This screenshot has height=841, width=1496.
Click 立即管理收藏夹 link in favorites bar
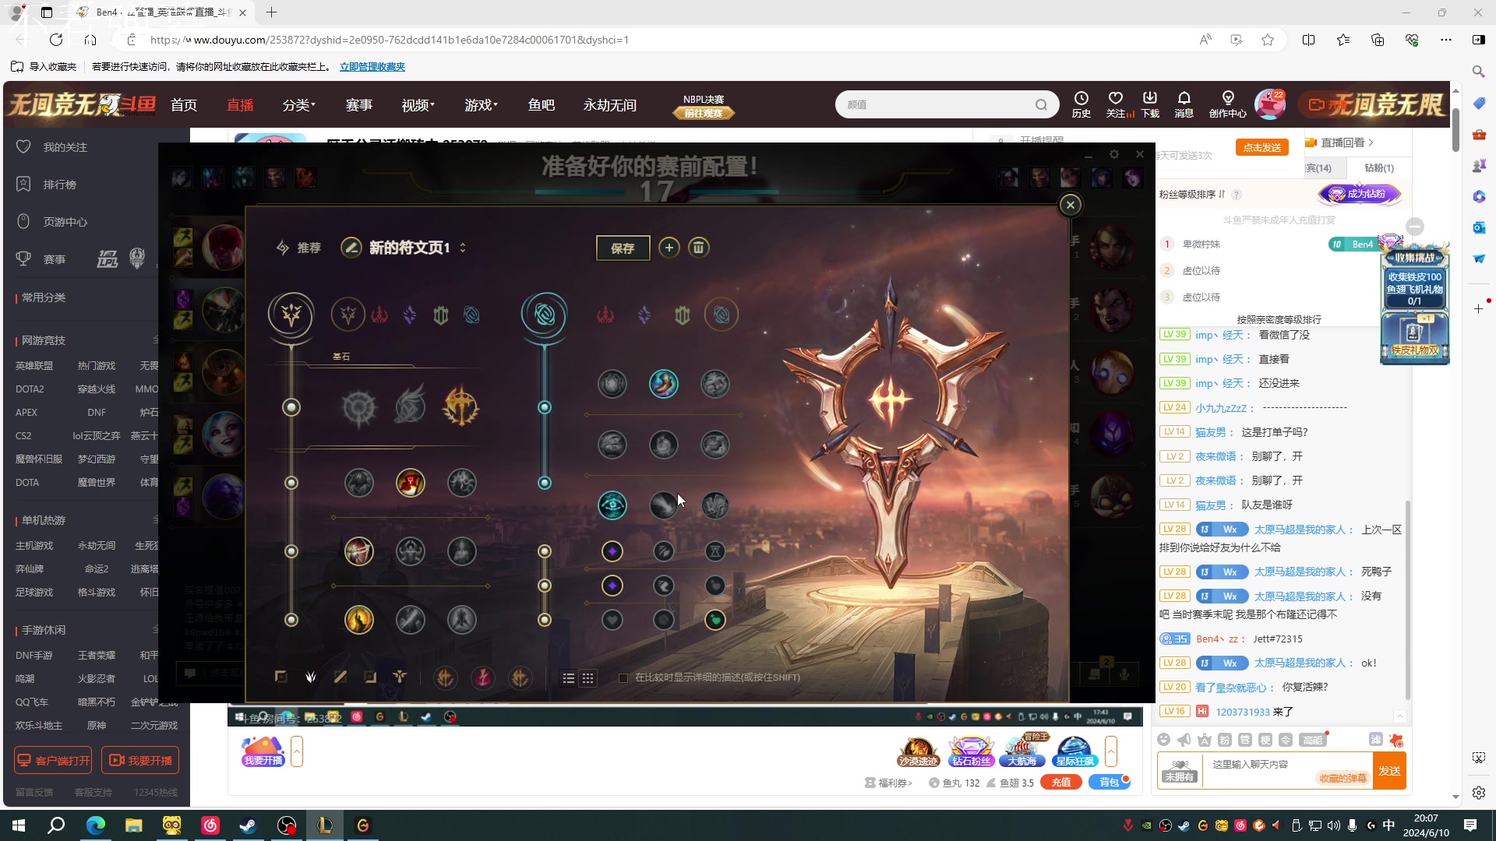pos(372,67)
